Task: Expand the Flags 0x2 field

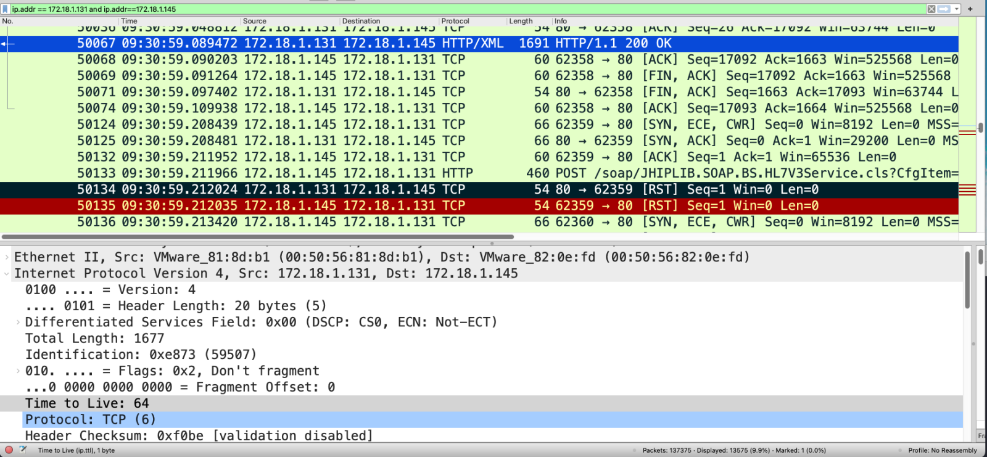Action: tap(18, 371)
